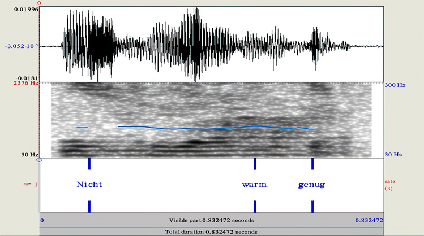Click the small circle handle below the 50 Hz label
Viewport: 424px width, 236px height.
coord(39,160)
